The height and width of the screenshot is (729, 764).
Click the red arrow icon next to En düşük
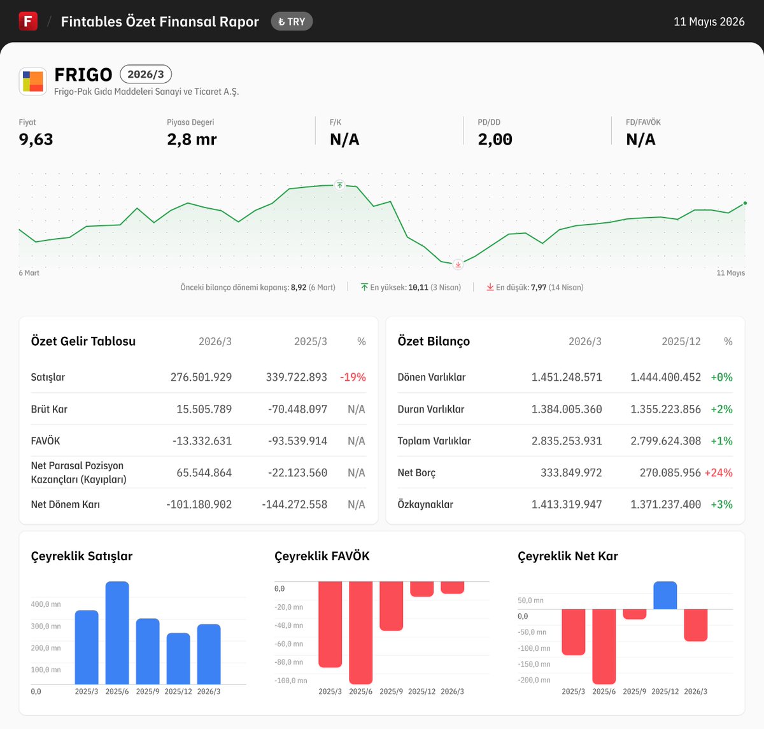click(490, 288)
